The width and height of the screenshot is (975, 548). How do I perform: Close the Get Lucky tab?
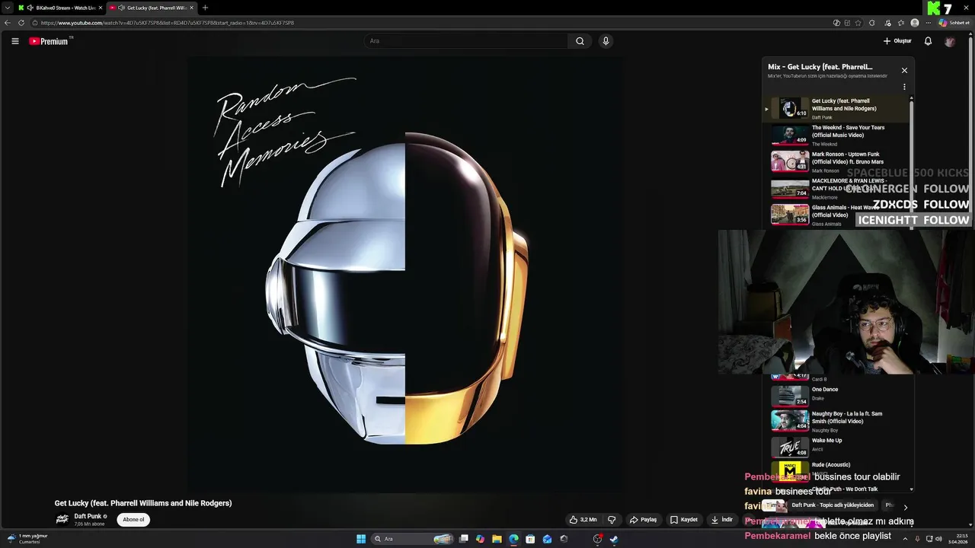tap(191, 8)
